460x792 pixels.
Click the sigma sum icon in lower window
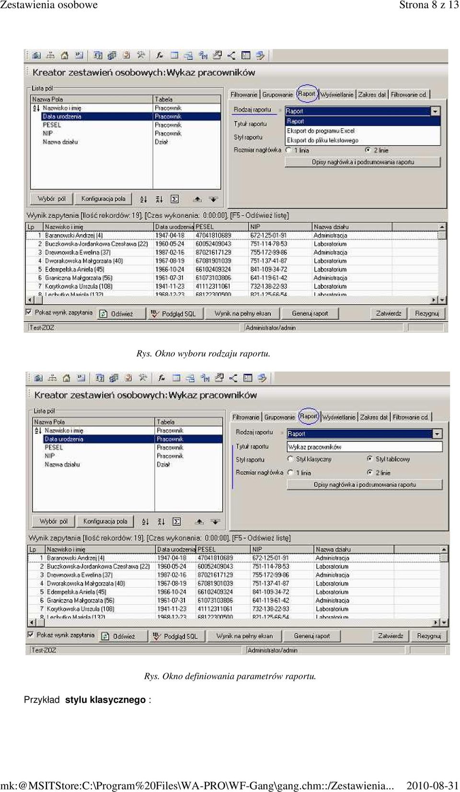tap(177, 522)
